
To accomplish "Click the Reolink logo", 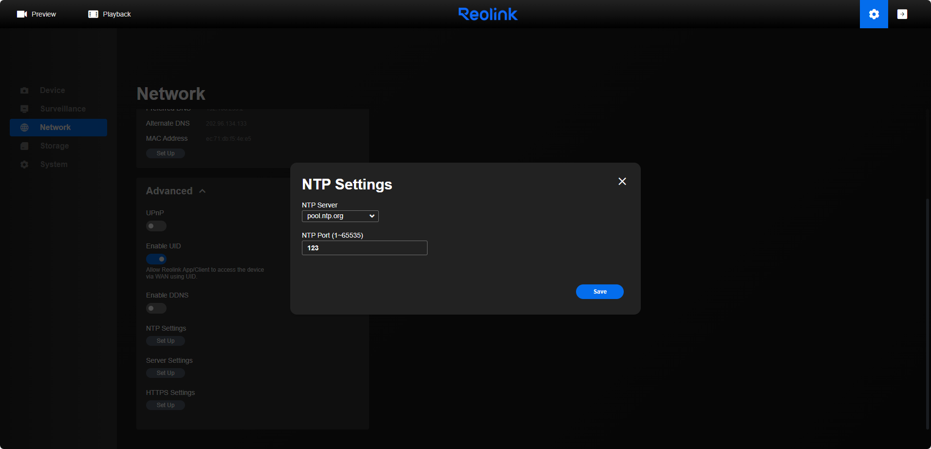I will tap(488, 14).
